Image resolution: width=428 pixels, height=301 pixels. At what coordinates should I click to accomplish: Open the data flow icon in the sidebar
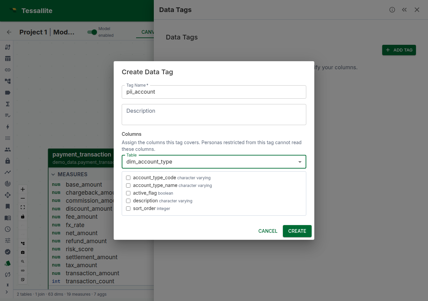8,47
